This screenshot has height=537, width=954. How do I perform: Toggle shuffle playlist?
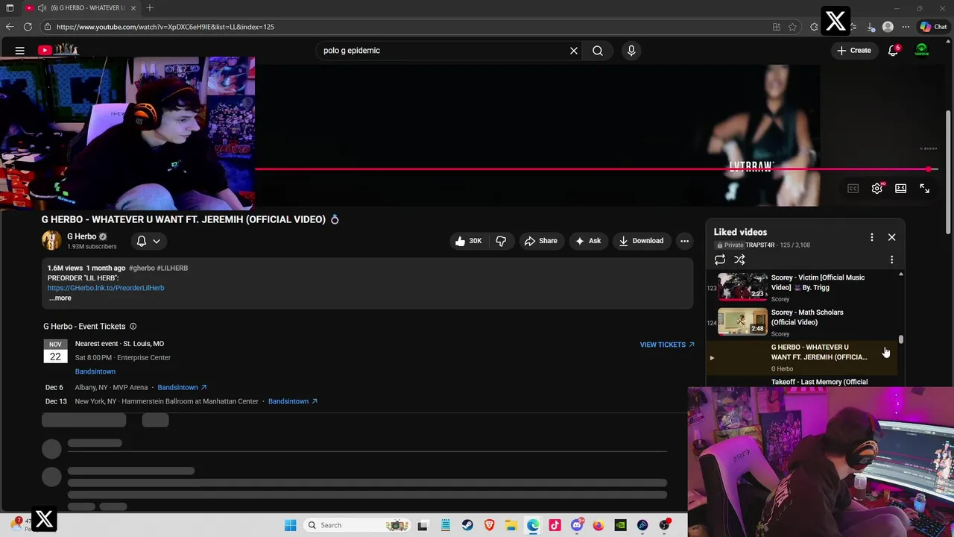pos(739,260)
